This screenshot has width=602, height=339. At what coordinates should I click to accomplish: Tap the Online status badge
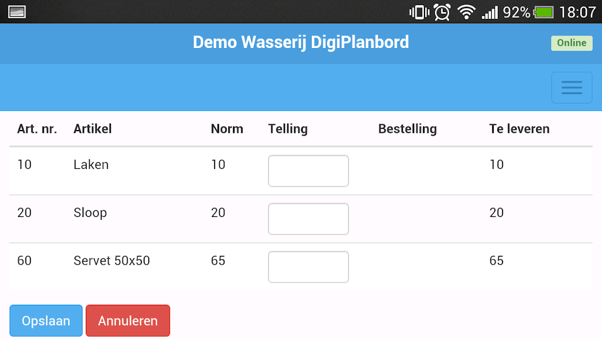click(x=571, y=43)
